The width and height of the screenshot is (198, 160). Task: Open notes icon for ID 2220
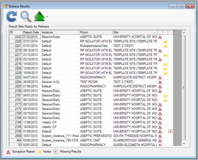click(x=165, y=42)
